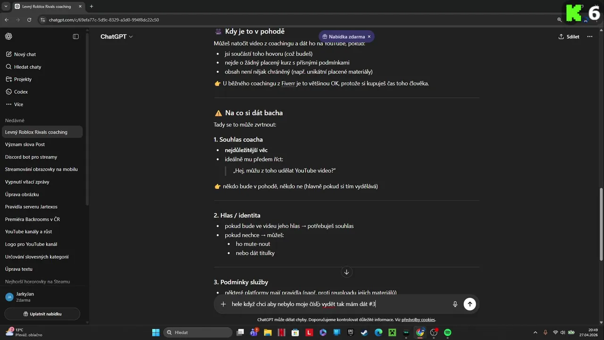Click the Nedávné section header

coord(15,120)
